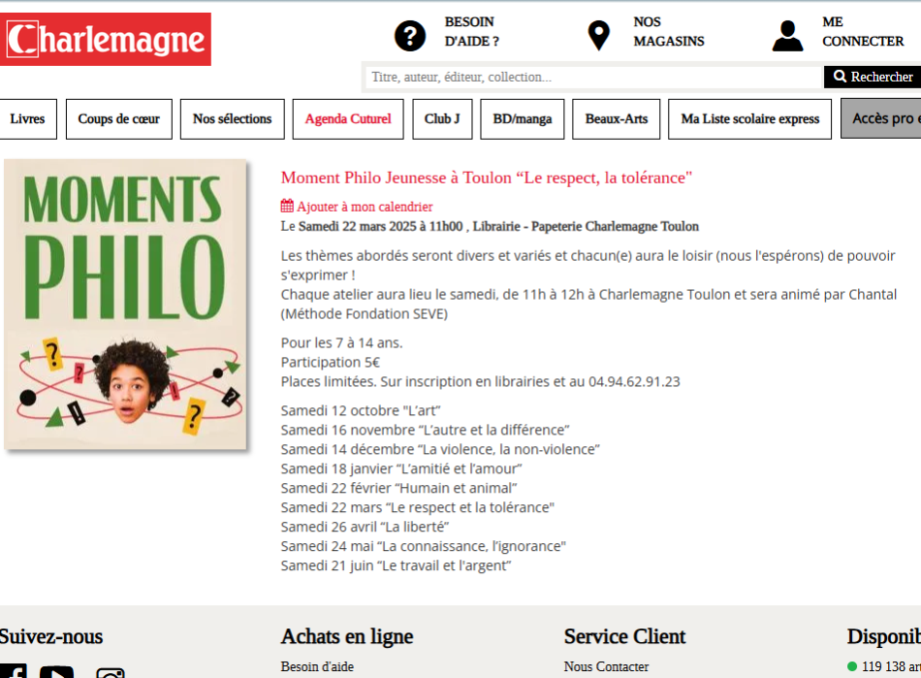Click the Ajouter à mon calendrier link

tap(365, 207)
